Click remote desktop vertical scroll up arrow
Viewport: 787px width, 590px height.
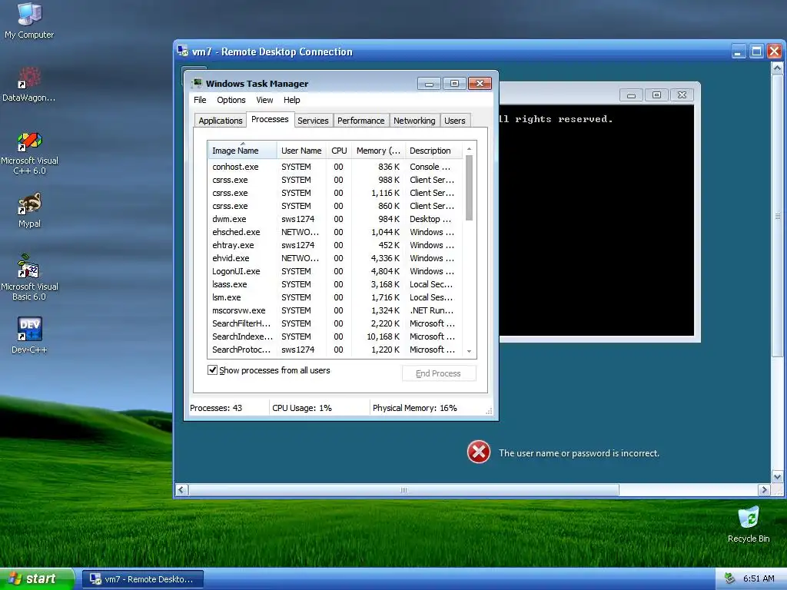pos(777,68)
